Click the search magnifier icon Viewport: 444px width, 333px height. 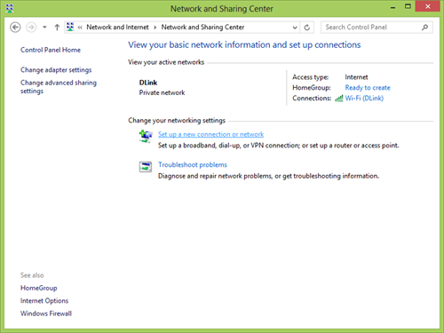(424, 28)
